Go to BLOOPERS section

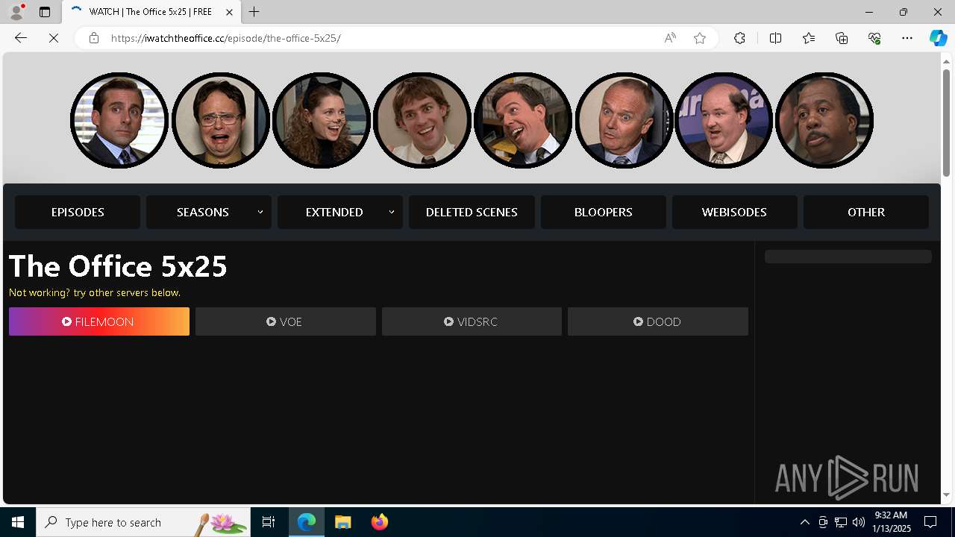pyautogui.click(x=604, y=212)
